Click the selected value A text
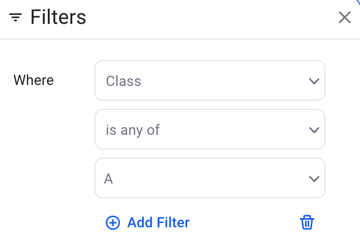 coord(108,178)
